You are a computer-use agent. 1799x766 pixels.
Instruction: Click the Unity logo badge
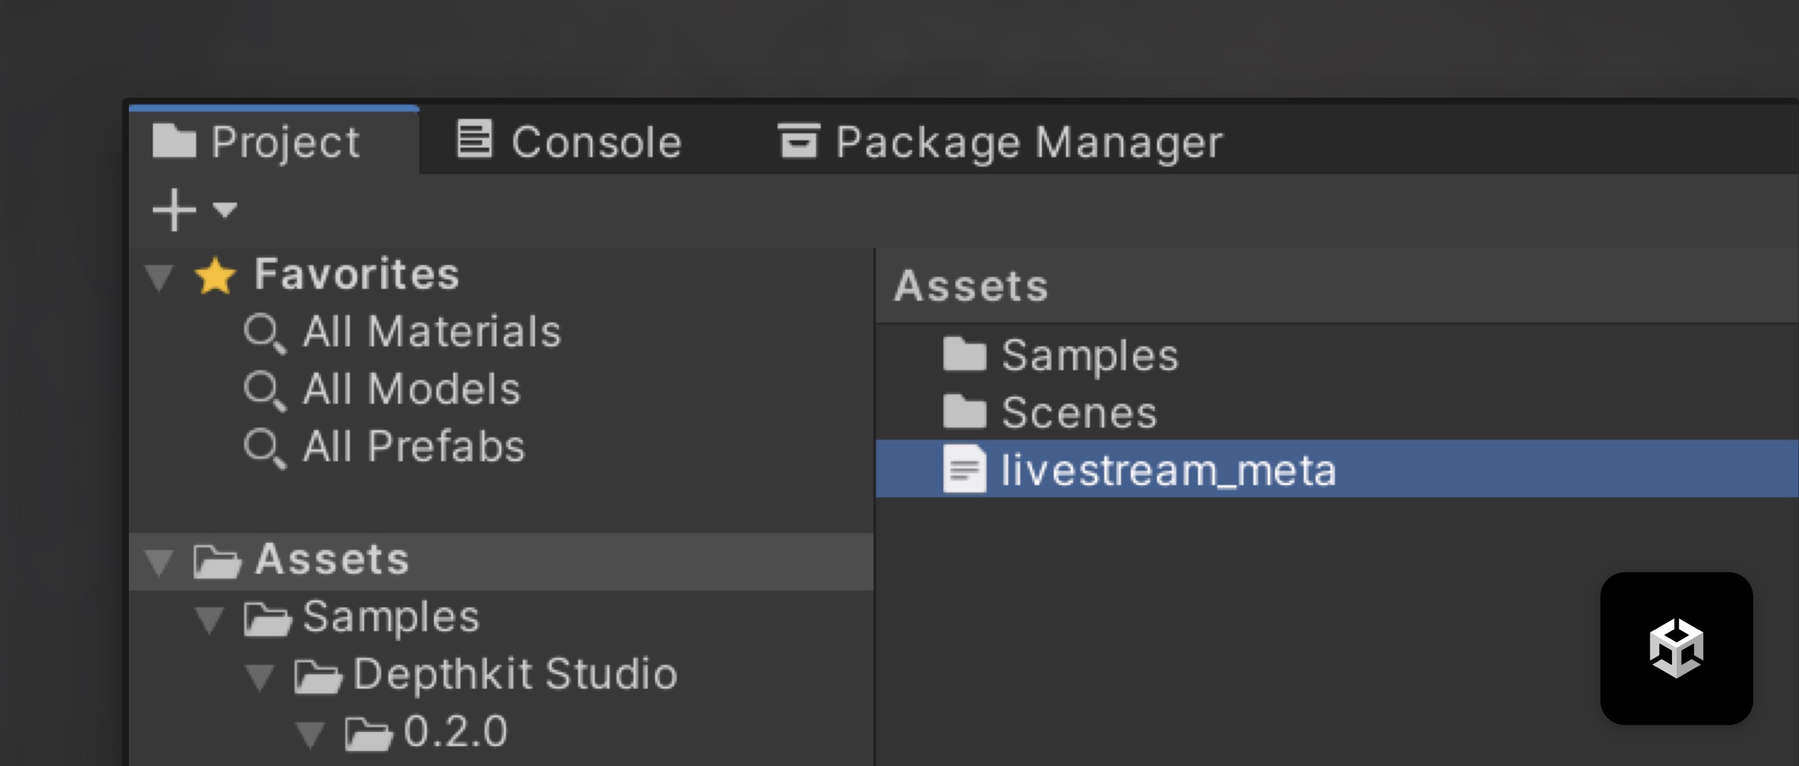[1676, 649]
